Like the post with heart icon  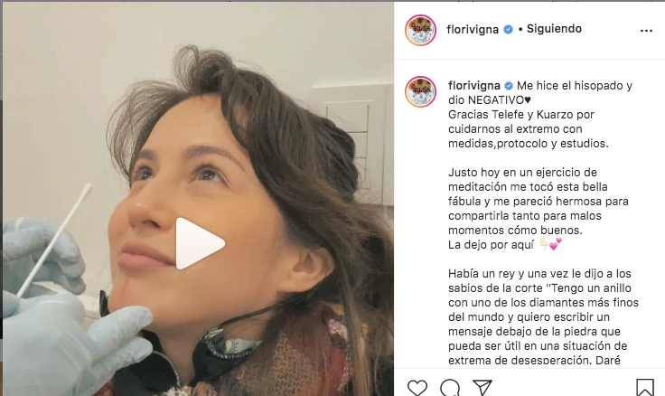coord(417,389)
